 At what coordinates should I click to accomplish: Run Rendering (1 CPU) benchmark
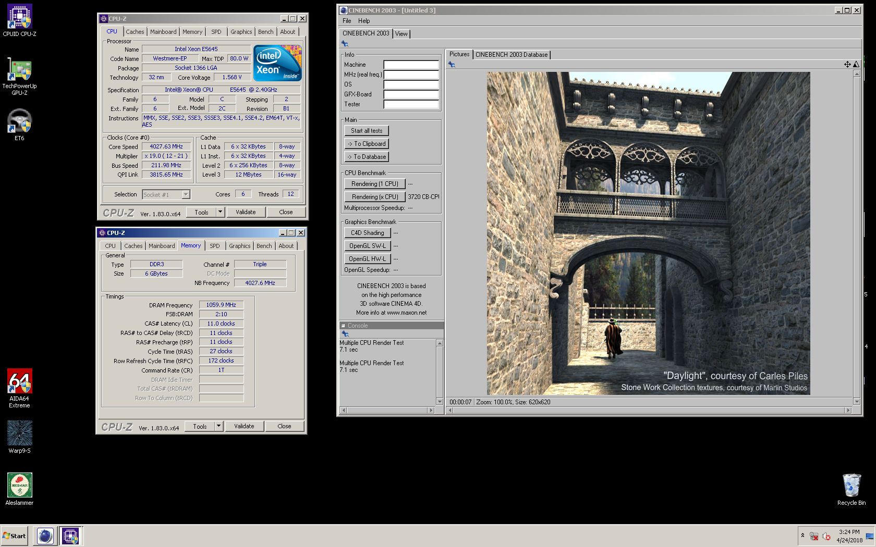[x=375, y=184]
